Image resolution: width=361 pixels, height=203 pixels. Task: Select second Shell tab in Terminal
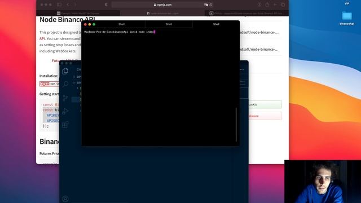pyautogui.click(x=169, y=24)
